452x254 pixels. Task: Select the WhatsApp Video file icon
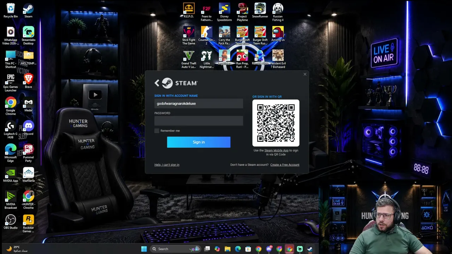[11, 36]
